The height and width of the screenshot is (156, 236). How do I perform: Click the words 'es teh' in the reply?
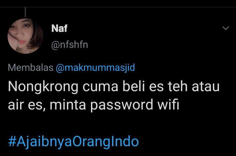[x=168, y=87]
